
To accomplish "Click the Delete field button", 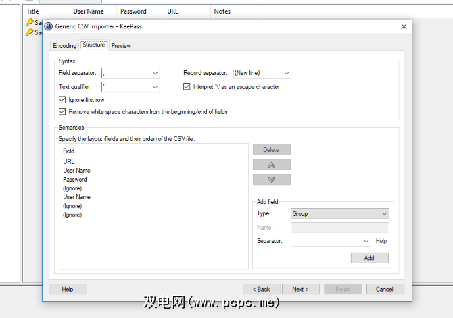I will tap(272, 150).
